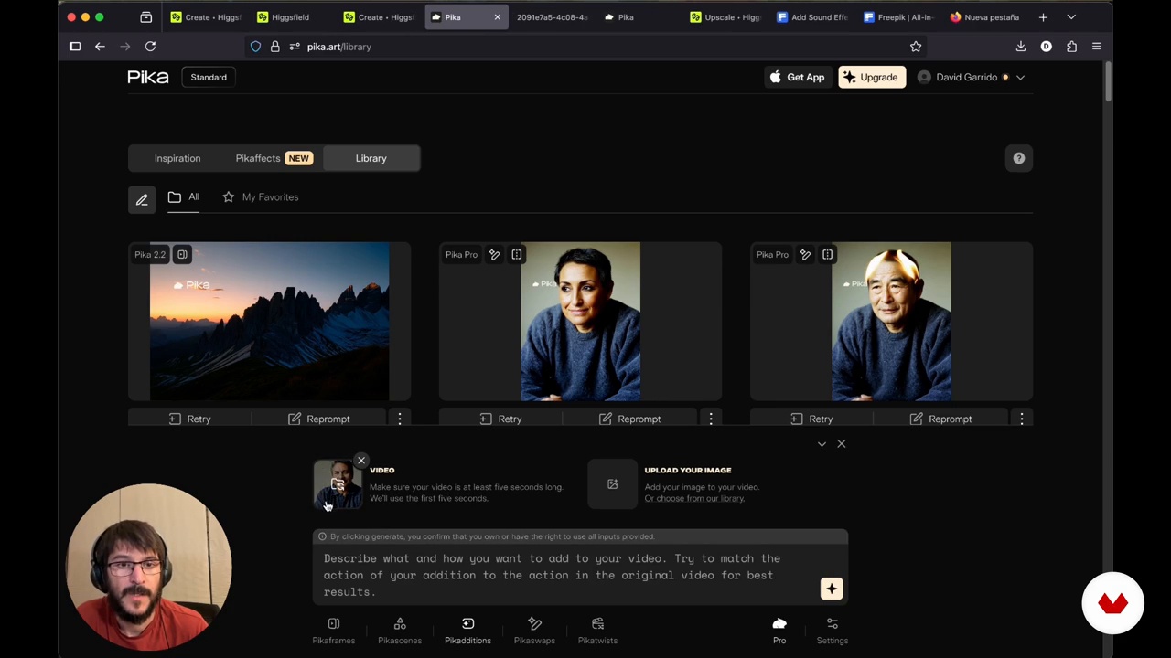Viewport: 1171px width, 658px height.
Task: Open the browser hamburger menu
Action: pyautogui.click(x=1096, y=47)
